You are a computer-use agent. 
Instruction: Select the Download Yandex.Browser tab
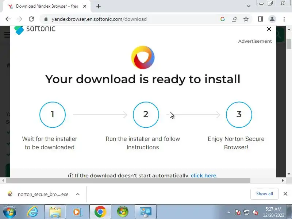(47, 6)
